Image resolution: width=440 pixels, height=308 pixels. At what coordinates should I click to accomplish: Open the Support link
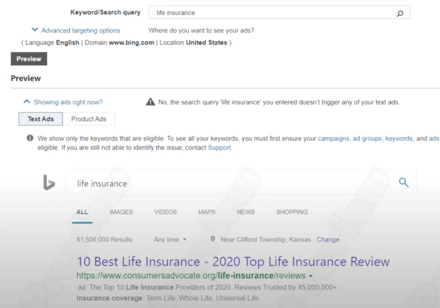219,147
